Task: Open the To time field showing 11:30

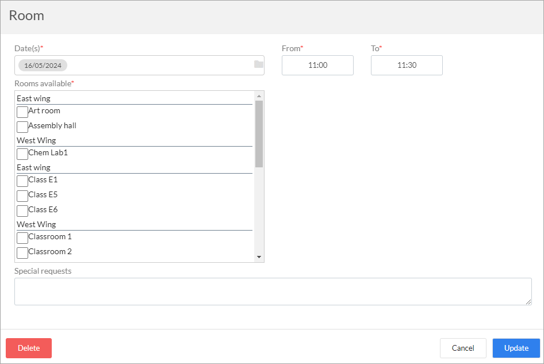Action: point(407,65)
